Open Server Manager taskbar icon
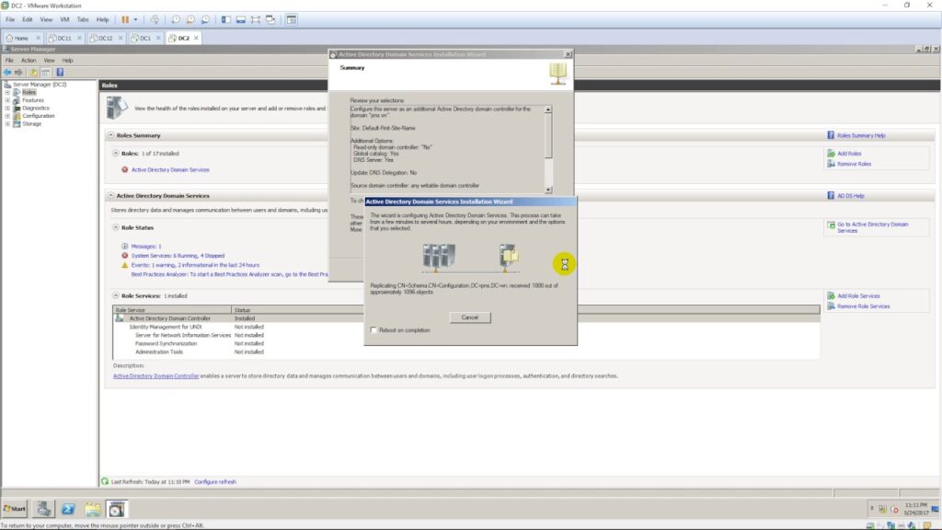Screen dimensions: 942x530 point(43,509)
